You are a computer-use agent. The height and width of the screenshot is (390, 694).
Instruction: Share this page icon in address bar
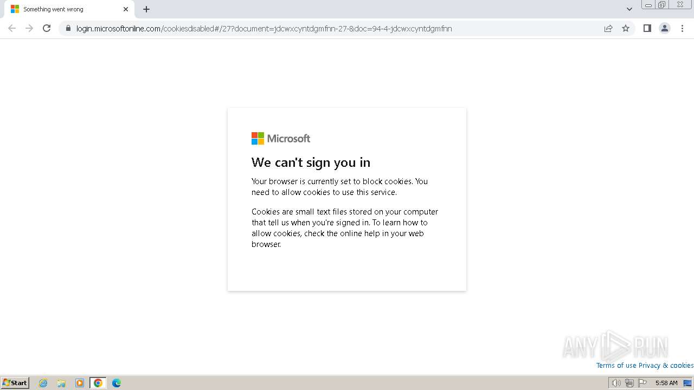click(608, 28)
